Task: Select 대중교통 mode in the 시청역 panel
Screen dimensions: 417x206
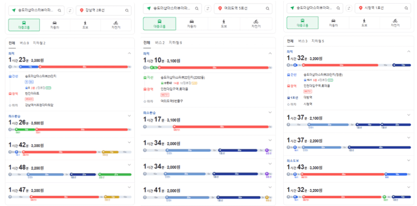Action: pos(302,23)
